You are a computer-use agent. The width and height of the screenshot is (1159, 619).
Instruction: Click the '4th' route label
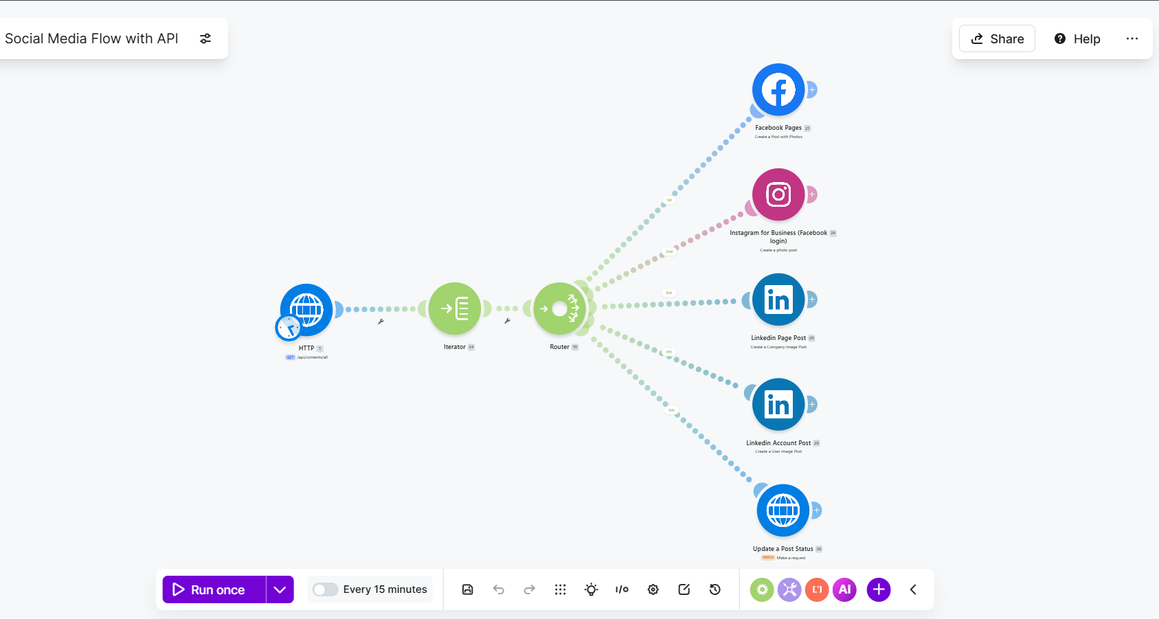[669, 352]
